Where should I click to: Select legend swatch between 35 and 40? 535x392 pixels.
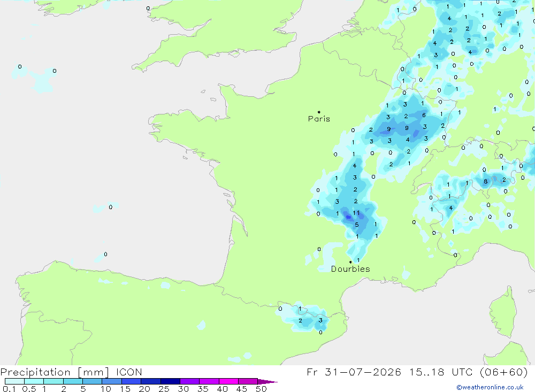coord(209,381)
